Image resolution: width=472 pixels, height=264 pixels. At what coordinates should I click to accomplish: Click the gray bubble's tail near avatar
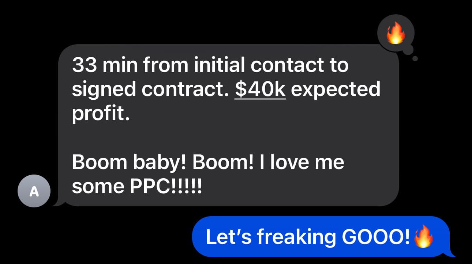[58, 202]
